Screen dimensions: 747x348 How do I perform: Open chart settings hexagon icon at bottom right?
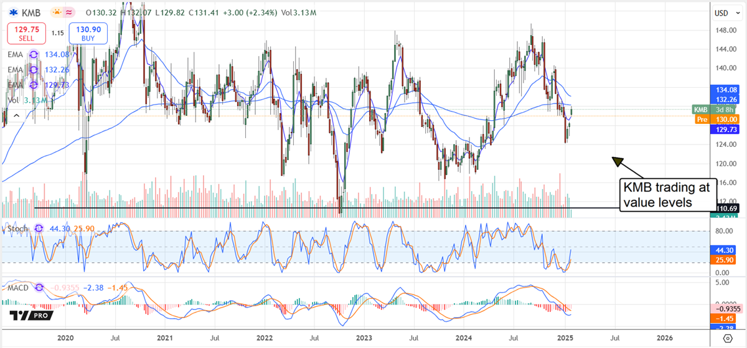[728, 338]
